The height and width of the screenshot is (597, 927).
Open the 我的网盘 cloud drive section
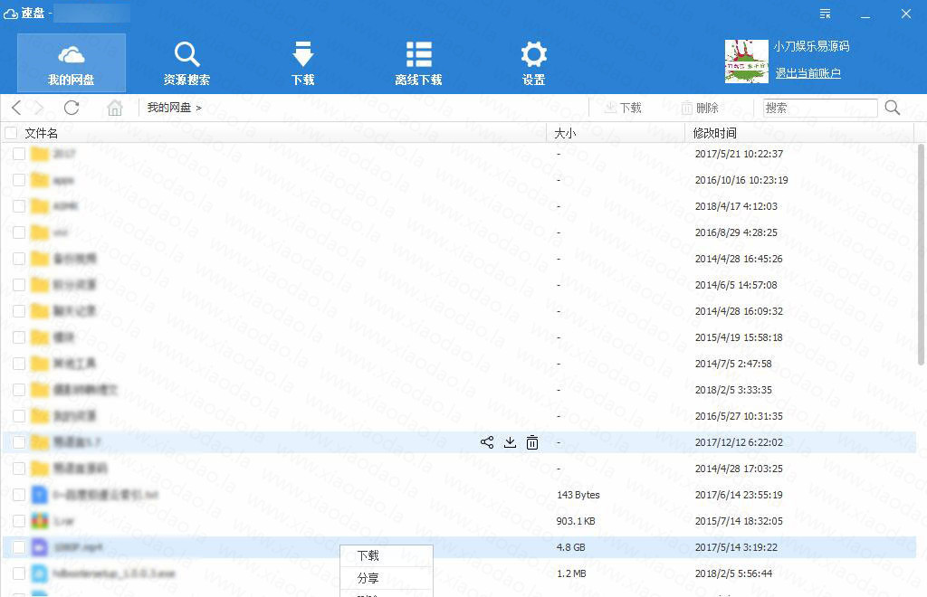(72, 62)
